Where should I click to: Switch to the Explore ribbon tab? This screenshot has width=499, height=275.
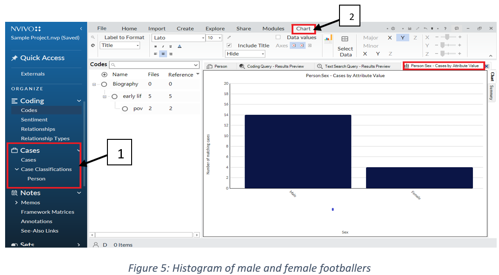(215, 28)
